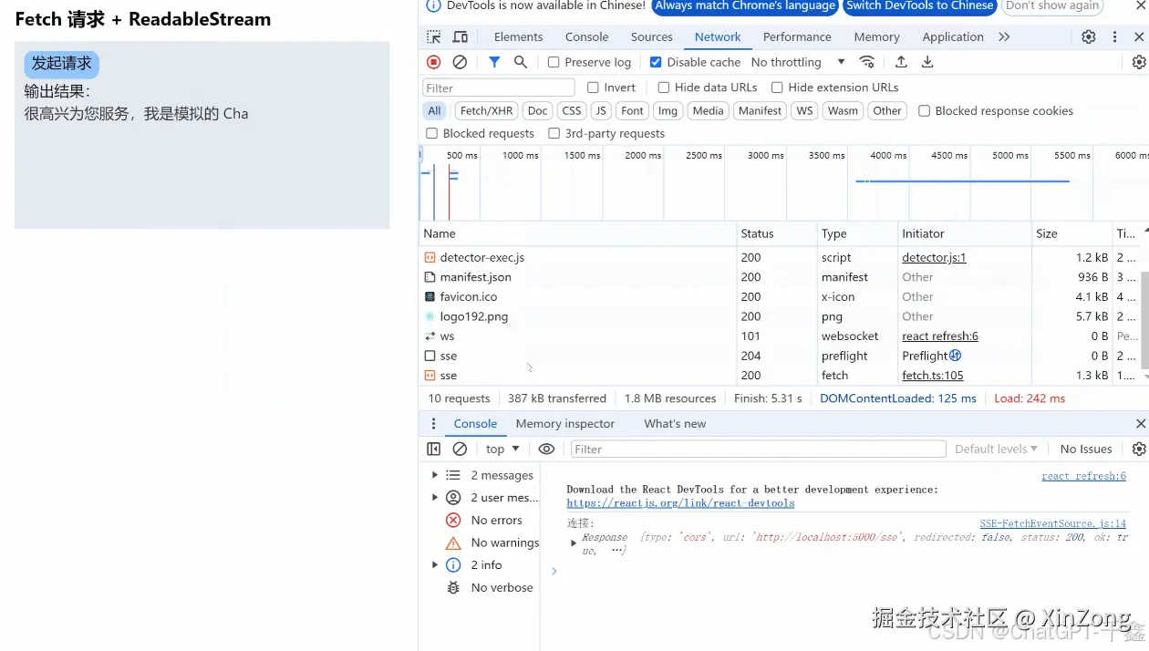This screenshot has width=1149, height=651.
Task: Close the console drawer
Action: pyautogui.click(x=1140, y=424)
